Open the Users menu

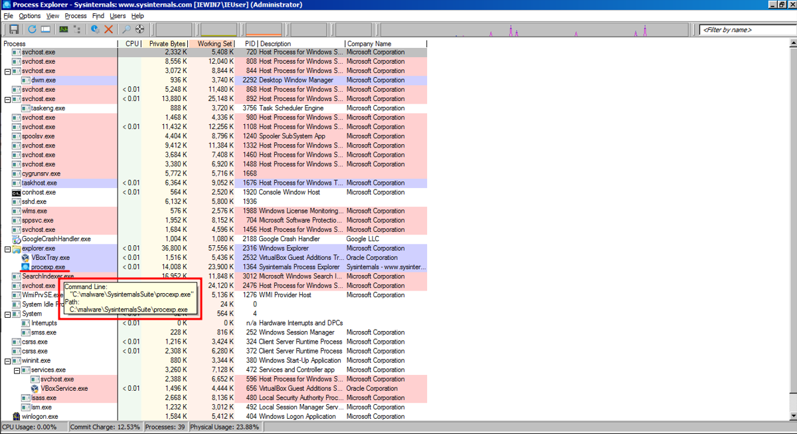coord(118,15)
